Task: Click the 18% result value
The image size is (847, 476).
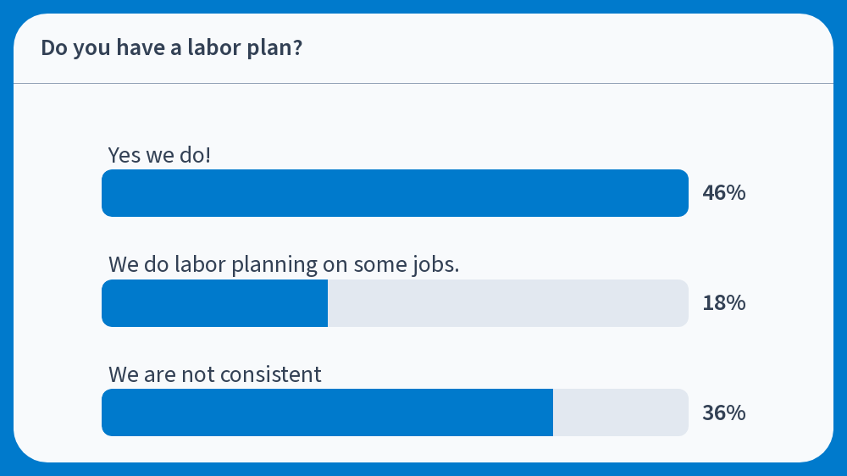Action: pyautogui.click(x=724, y=303)
